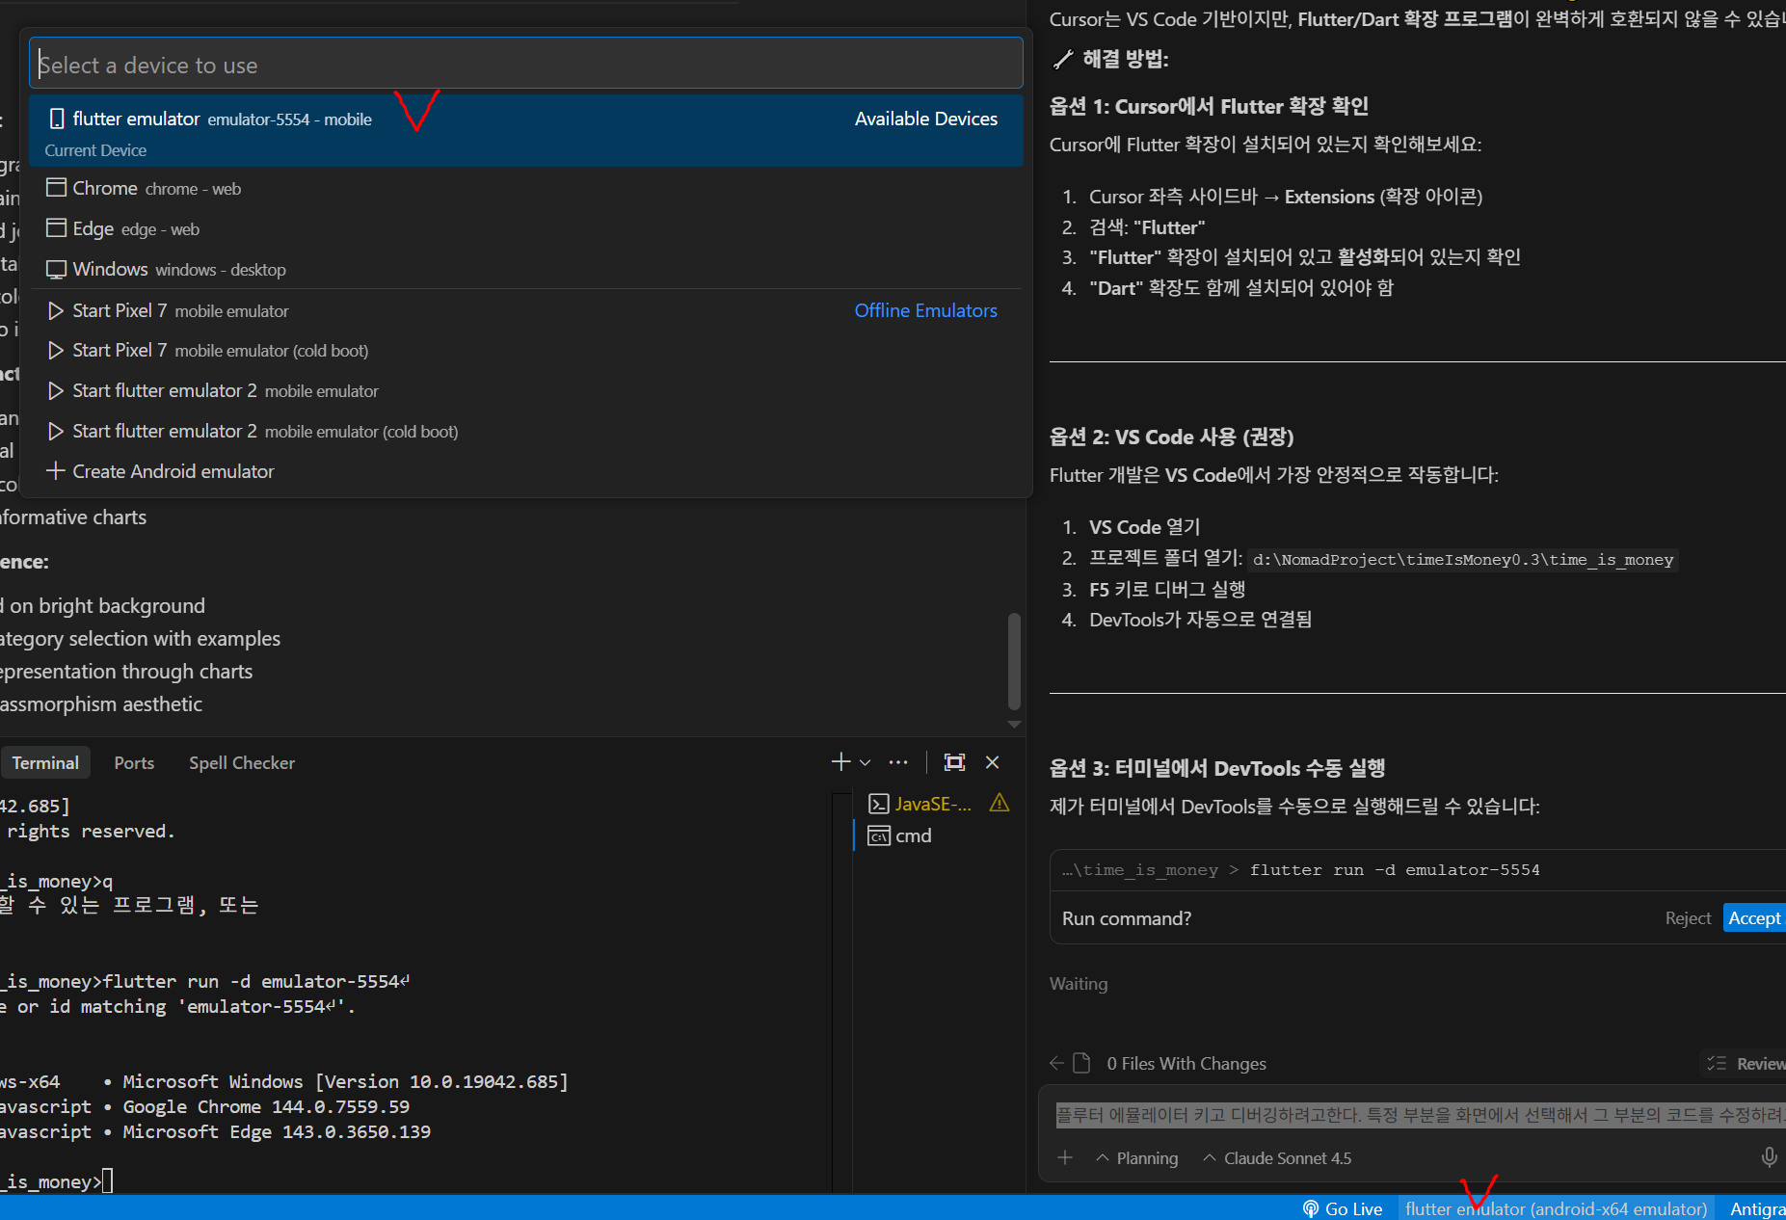Click the browser icon beside Chrome

click(x=57, y=188)
